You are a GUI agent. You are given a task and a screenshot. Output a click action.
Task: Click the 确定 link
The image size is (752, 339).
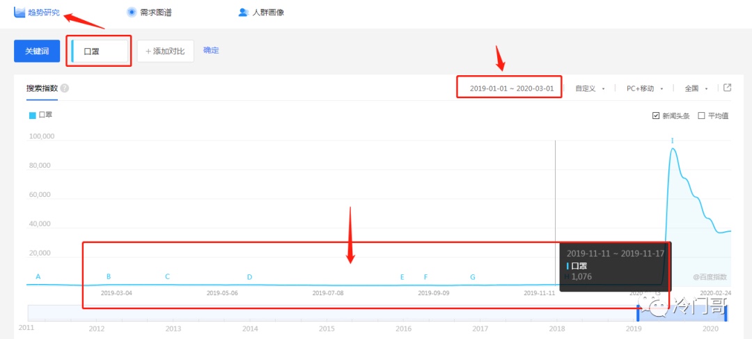(x=211, y=50)
